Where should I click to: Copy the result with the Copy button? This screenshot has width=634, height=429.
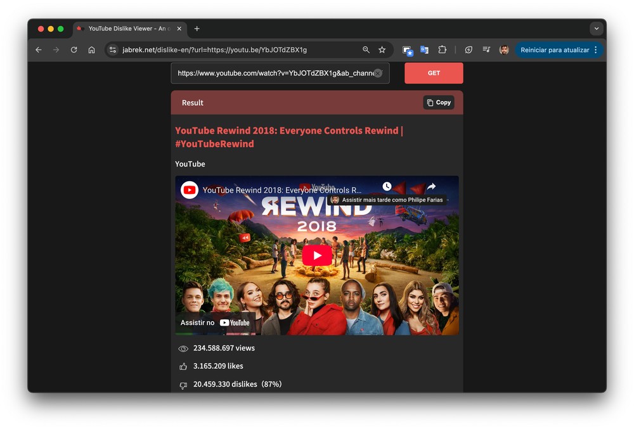coord(439,103)
